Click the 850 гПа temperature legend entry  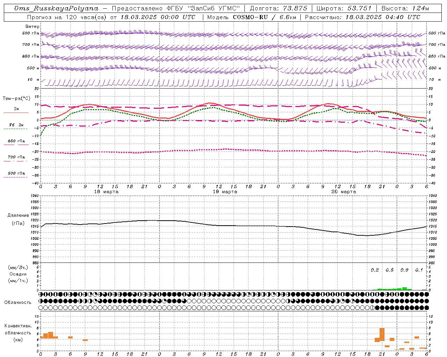pyautogui.click(x=16, y=141)
